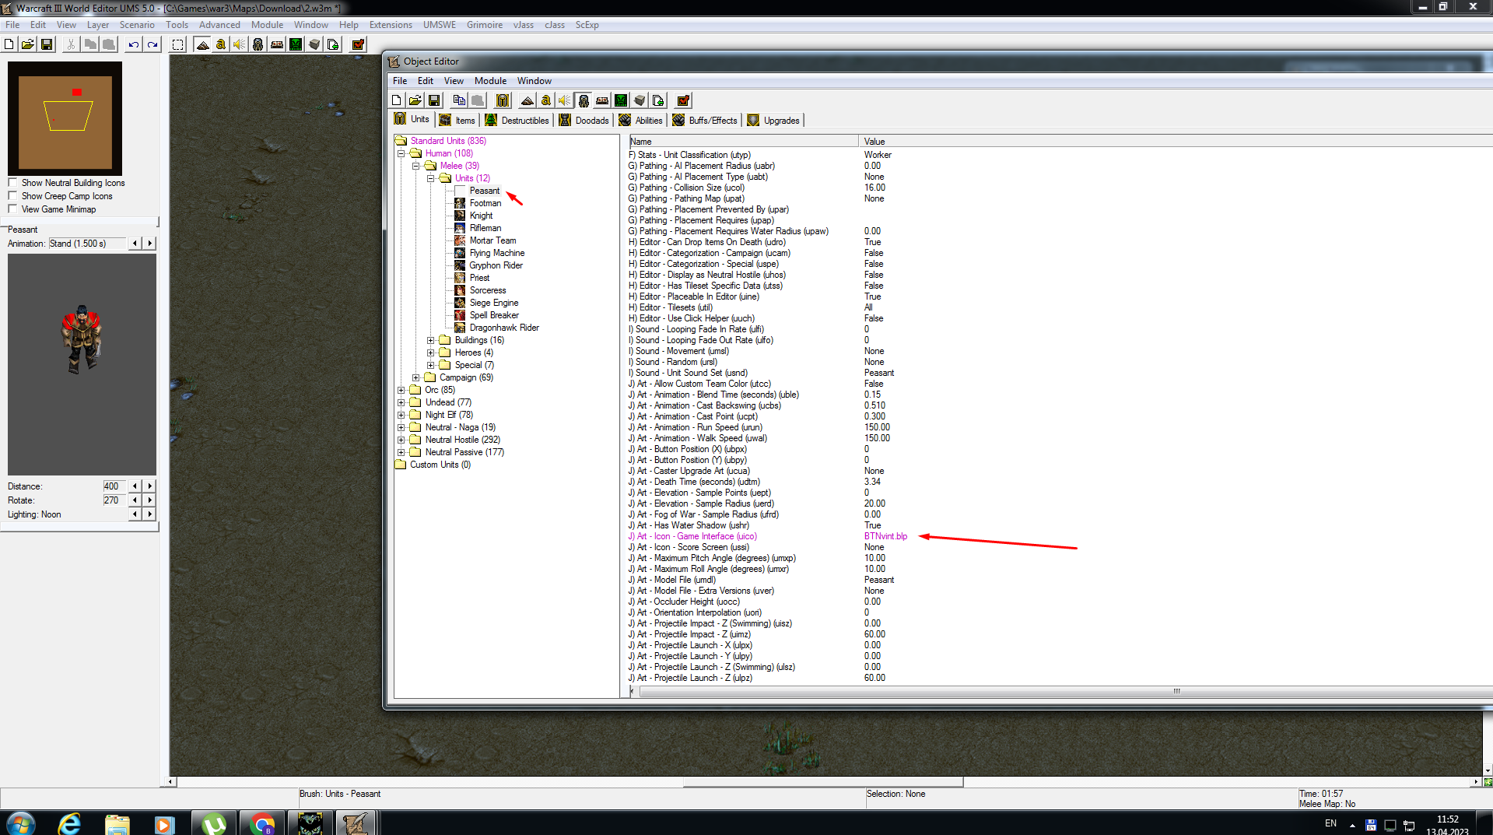Open Windows Explorer folder icon on taskbar
Image resolution: width=1493 pixels, height=835 pixels.
(117, 823)
